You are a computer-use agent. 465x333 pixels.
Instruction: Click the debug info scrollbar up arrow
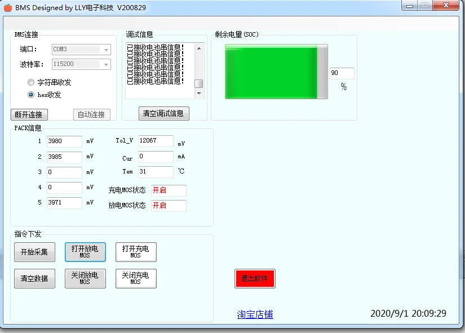tap(199, 48)
